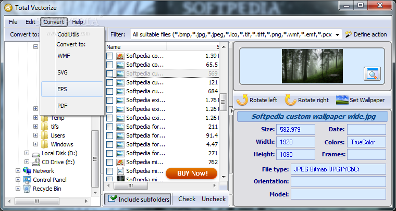Expand the Temp folder node
Screen dimensions: 396x211
35,118
